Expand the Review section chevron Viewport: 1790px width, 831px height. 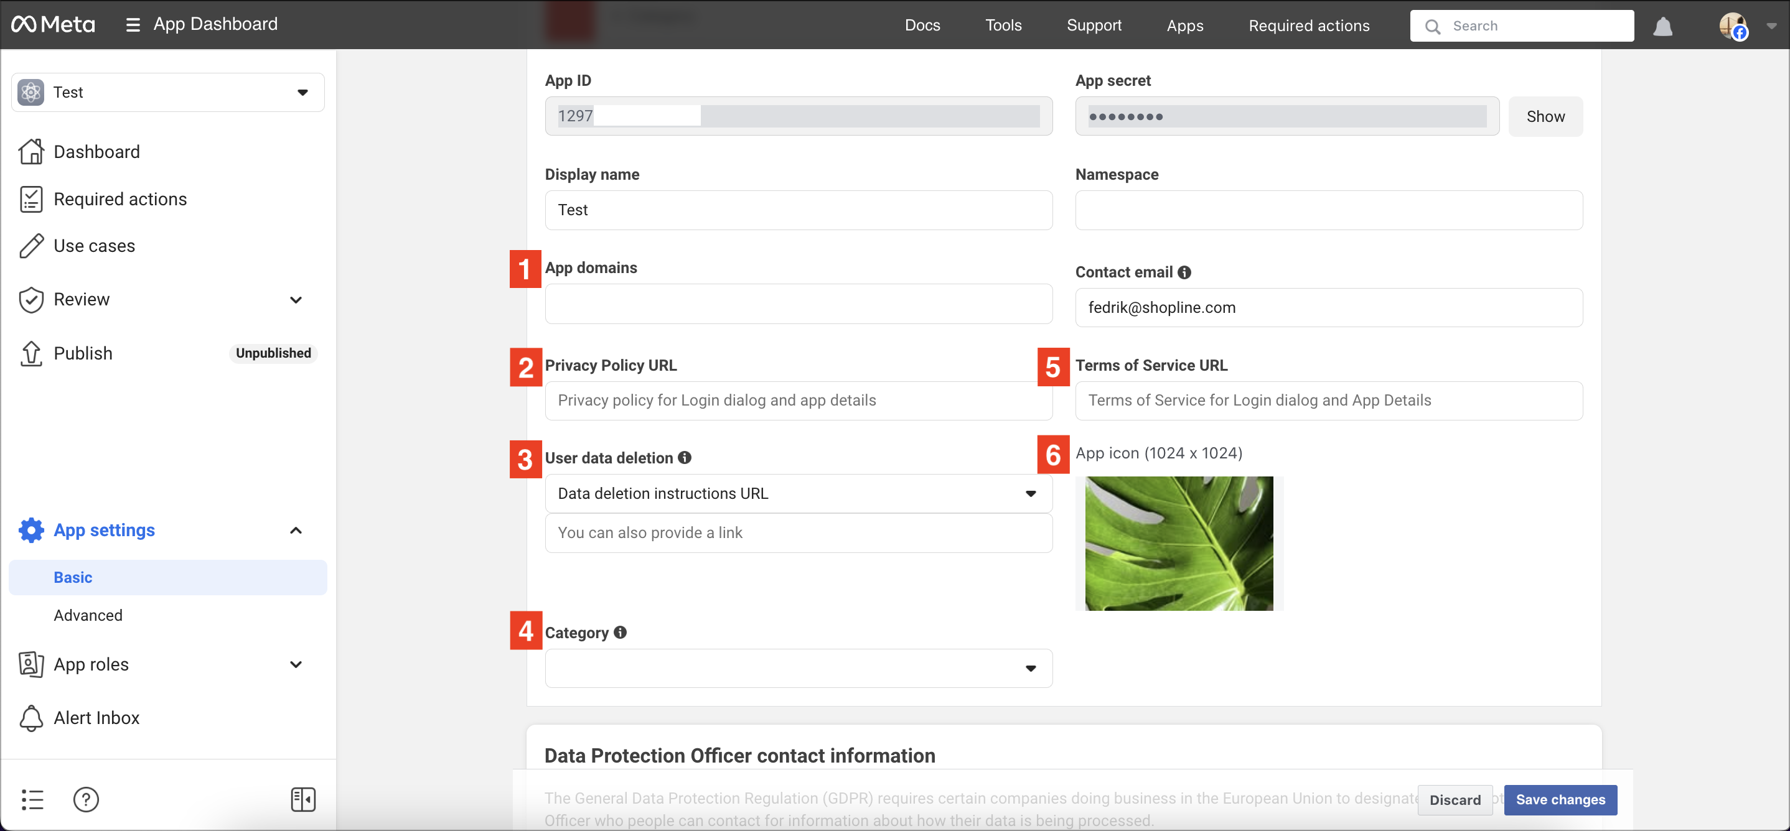(x=296, y=299)
